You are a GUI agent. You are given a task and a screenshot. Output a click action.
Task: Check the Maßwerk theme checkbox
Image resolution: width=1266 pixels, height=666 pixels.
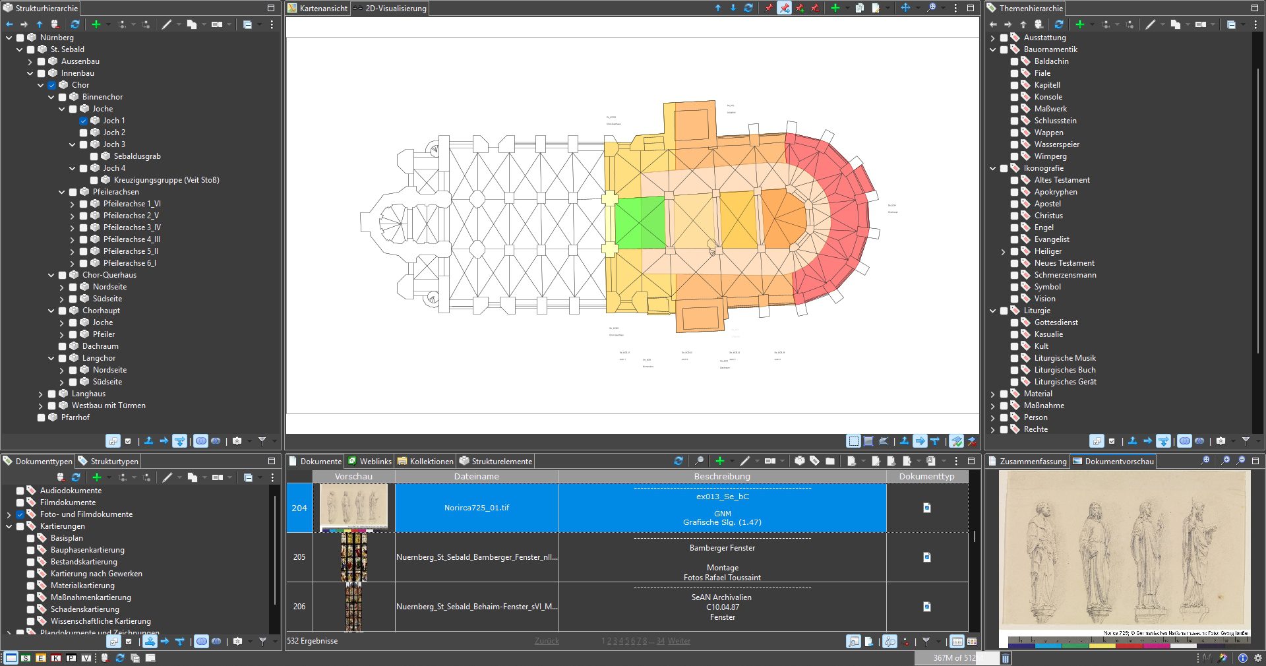click(x=1015, y=109)
